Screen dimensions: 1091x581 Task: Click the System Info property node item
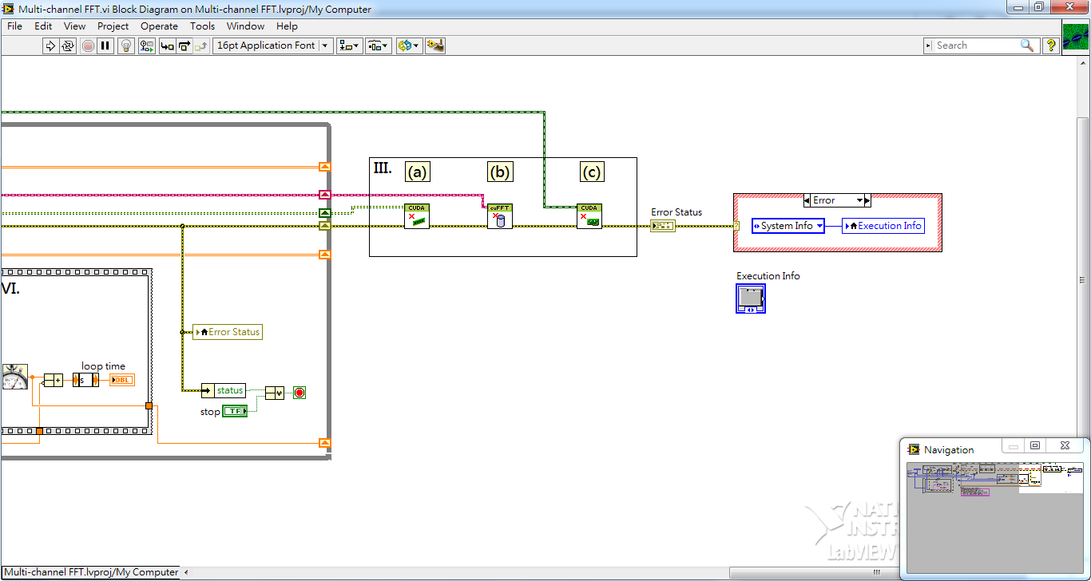point(788,226)
